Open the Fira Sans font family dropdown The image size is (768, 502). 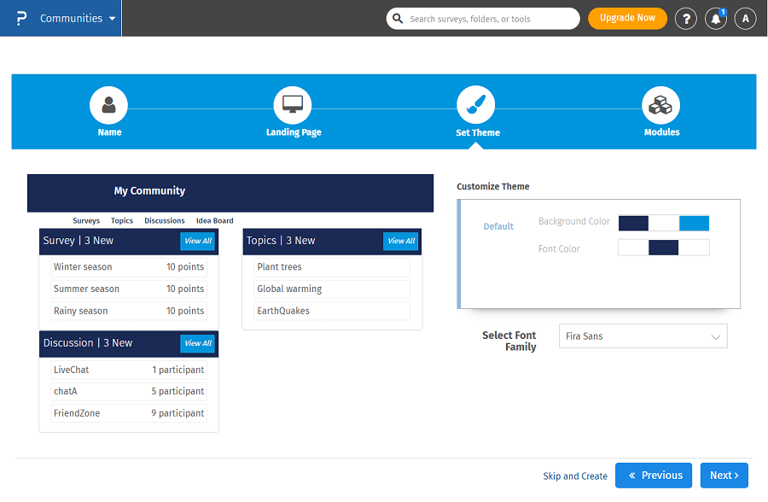[x=643, y=336]
